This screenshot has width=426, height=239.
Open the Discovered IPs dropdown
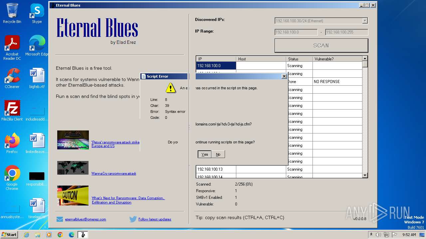point(365,21)
